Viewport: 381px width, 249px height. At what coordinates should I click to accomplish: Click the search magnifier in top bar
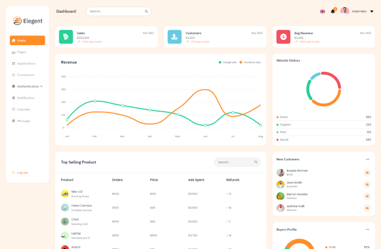tap(146, 11)
